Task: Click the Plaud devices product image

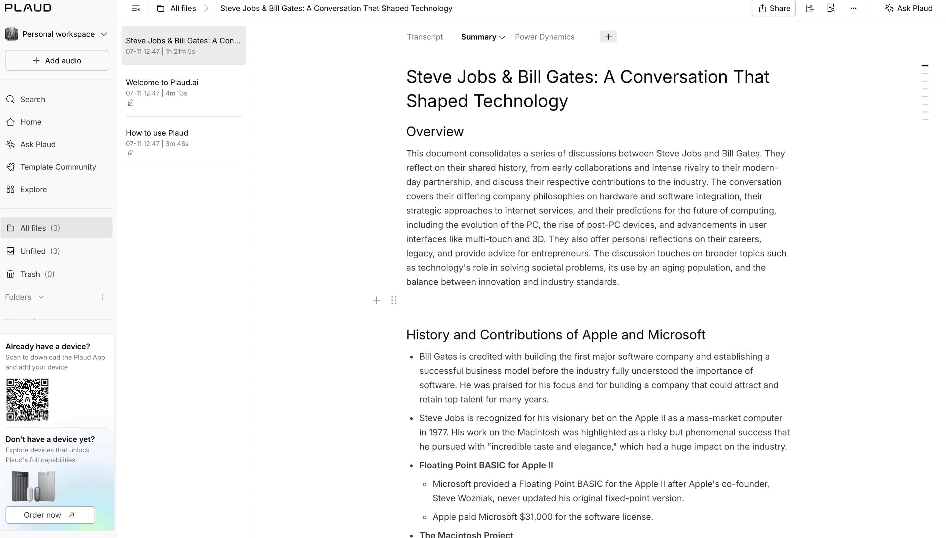Action: pos(33,486)
